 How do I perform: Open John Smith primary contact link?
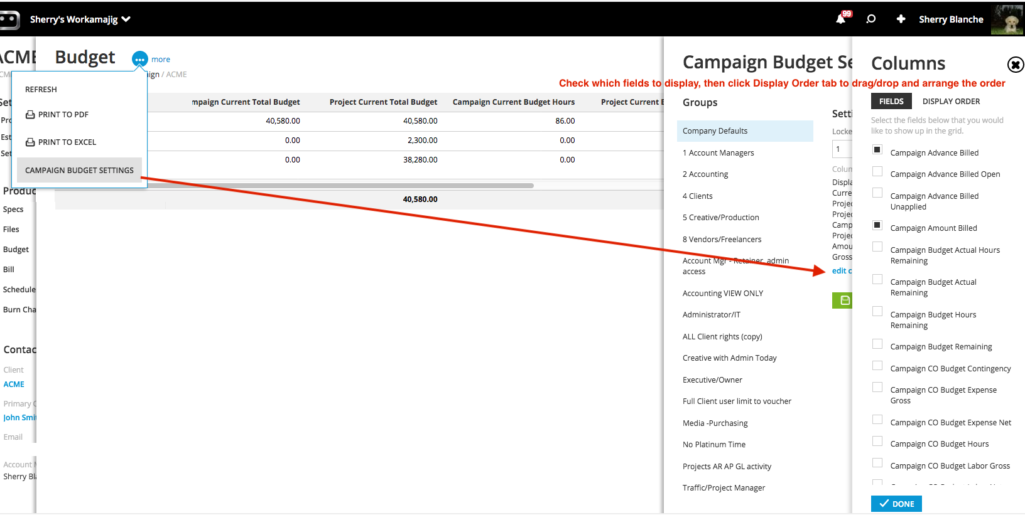(19, 418)
